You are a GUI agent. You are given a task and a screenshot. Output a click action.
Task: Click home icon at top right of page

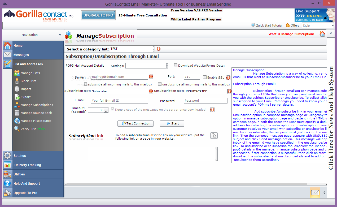coord(322,34)
